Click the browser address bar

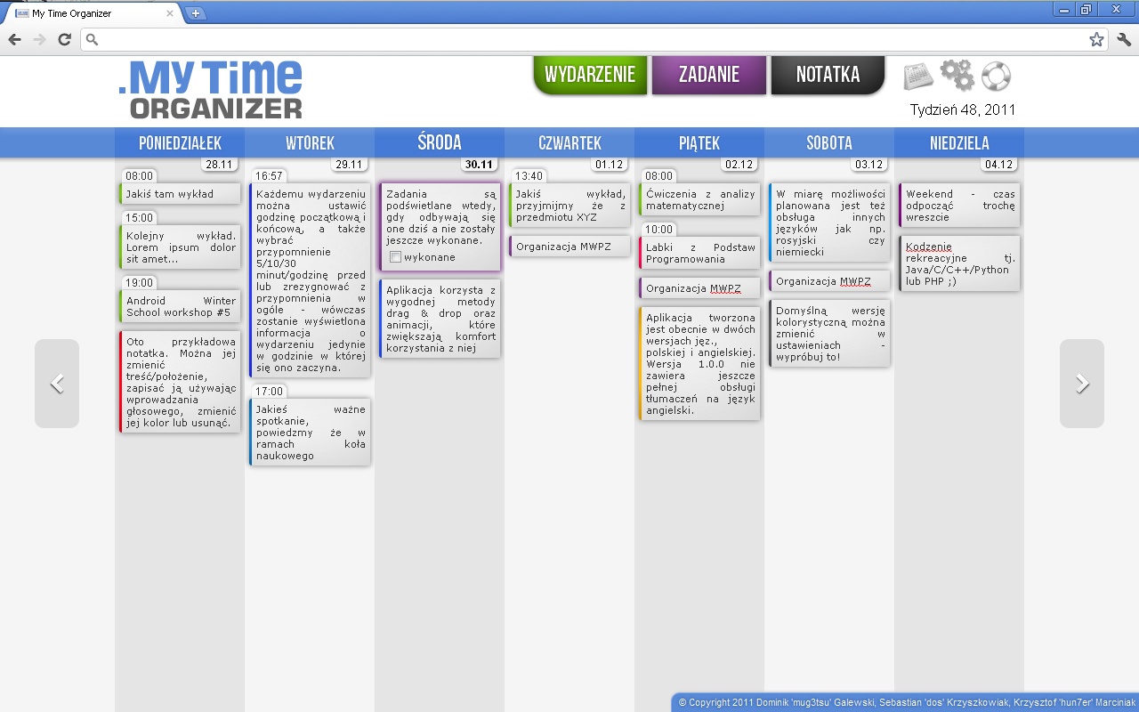click(587, 39)
